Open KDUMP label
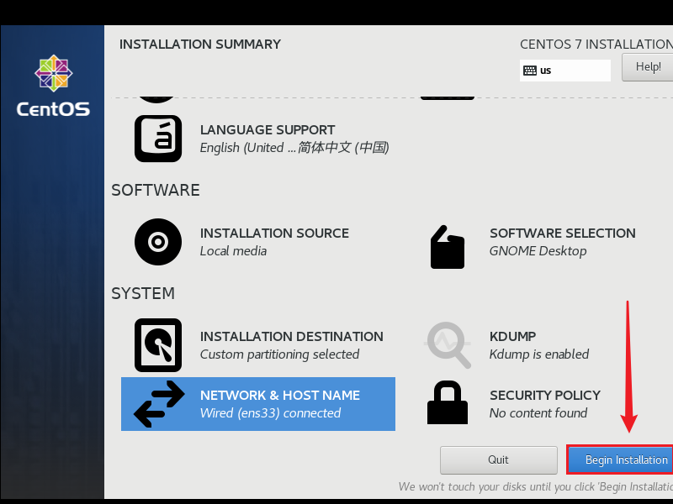Viewport: 673px width, 504px height. (512, 337)
